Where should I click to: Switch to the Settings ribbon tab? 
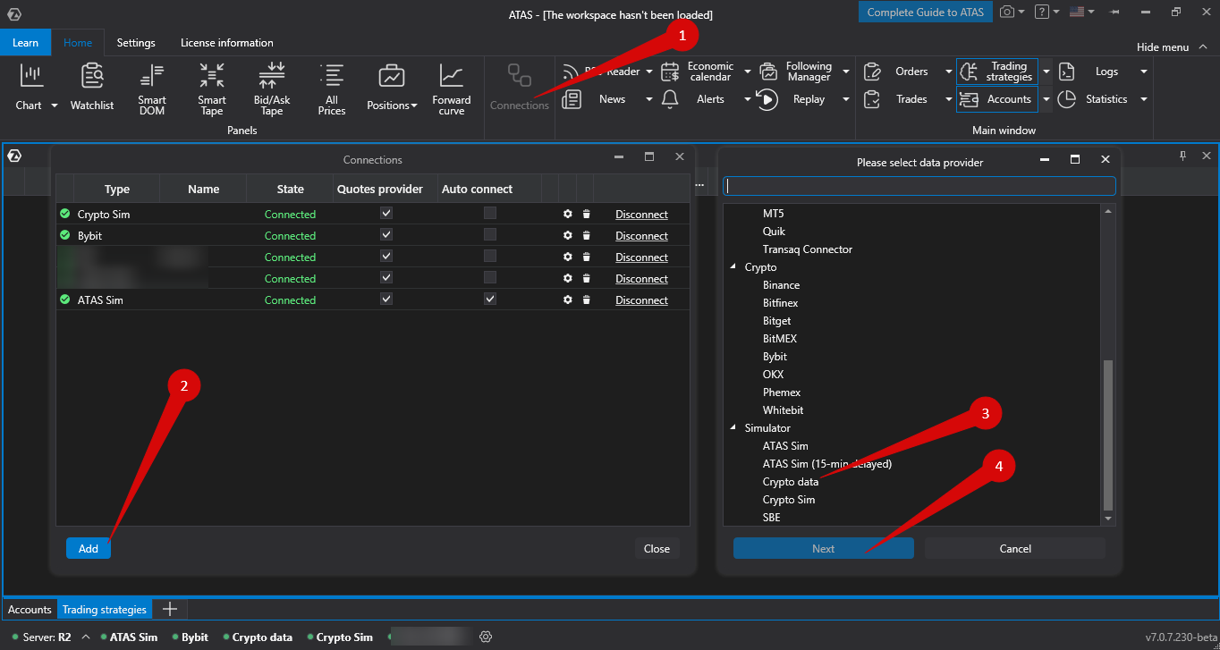click(136, 43)
